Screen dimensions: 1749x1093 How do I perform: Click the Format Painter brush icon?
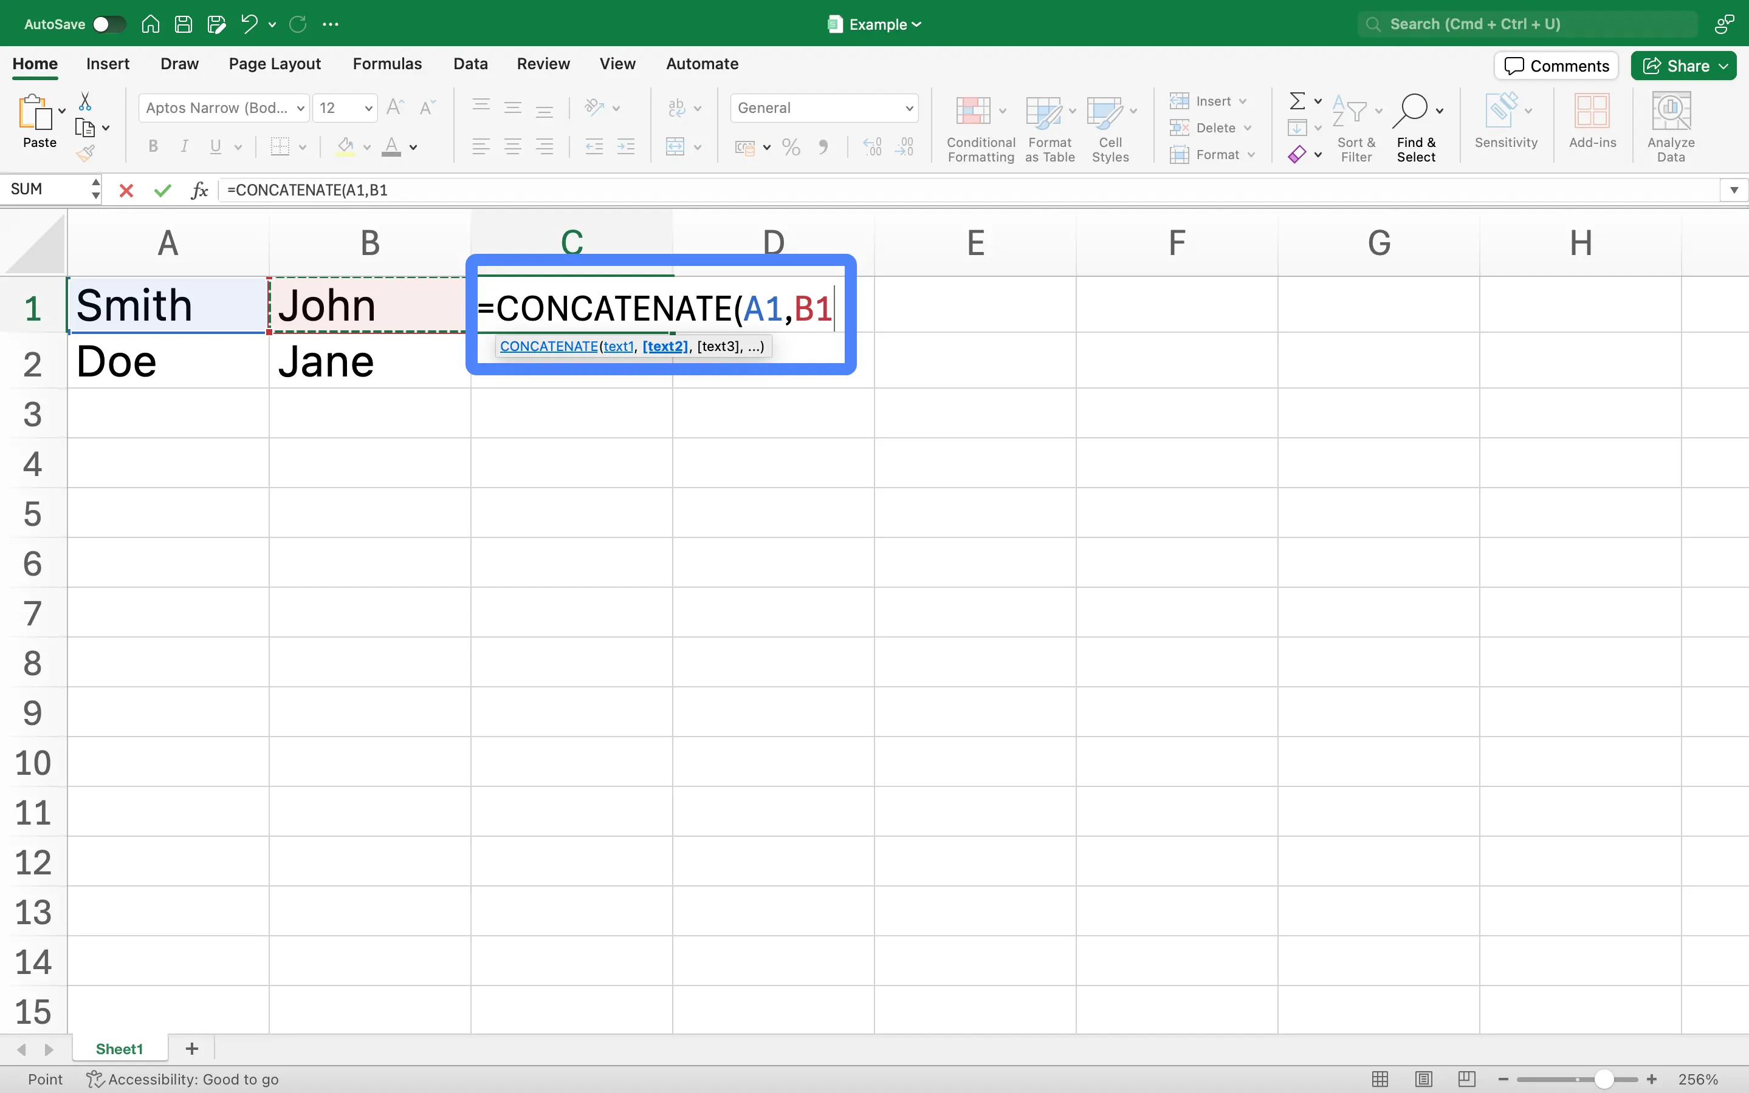tap(85, 153)
